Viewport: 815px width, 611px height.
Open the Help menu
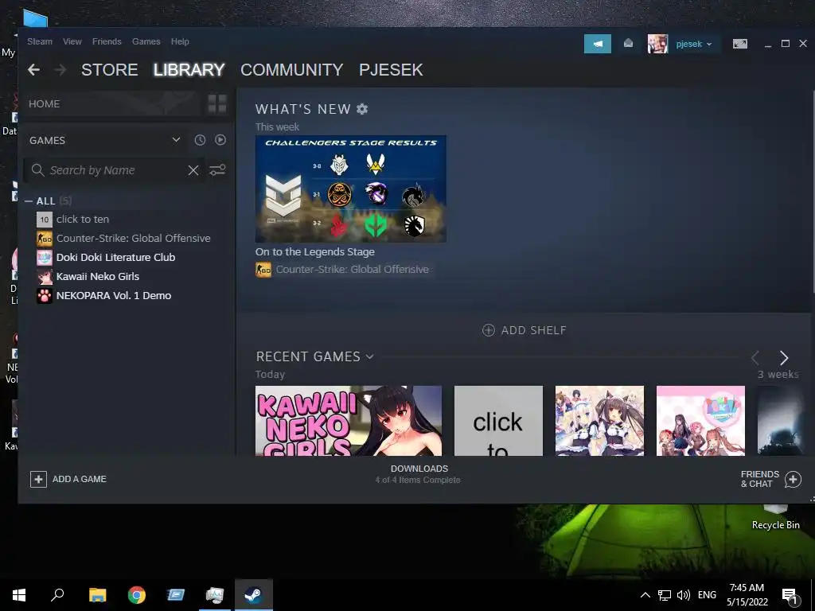pos(180,41)
